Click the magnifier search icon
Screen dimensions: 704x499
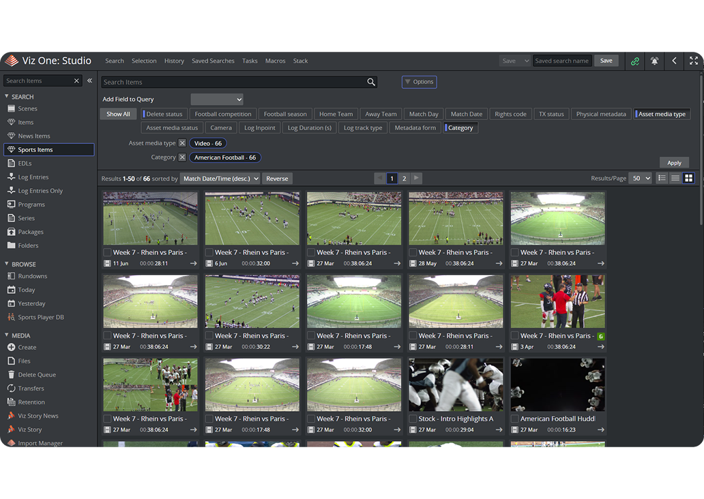[x=371, y=82]
